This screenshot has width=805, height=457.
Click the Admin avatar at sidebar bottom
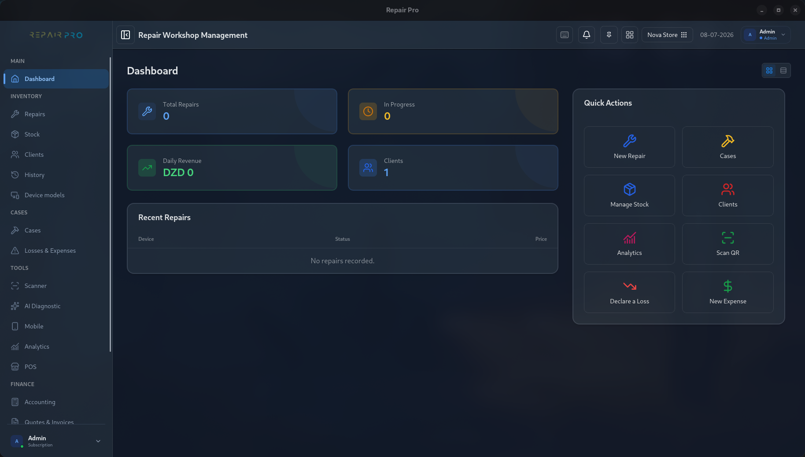[x=17, y=441]
